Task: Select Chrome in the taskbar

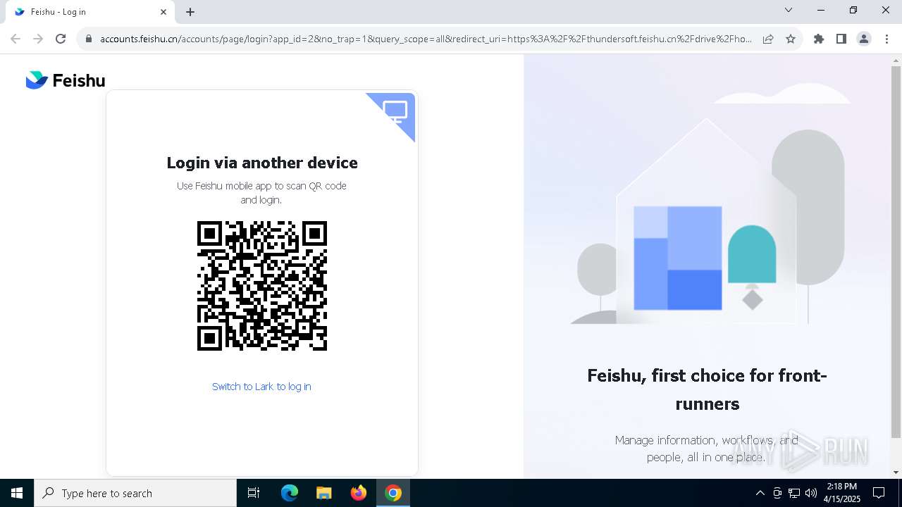Action: click(x=393, y=493)
